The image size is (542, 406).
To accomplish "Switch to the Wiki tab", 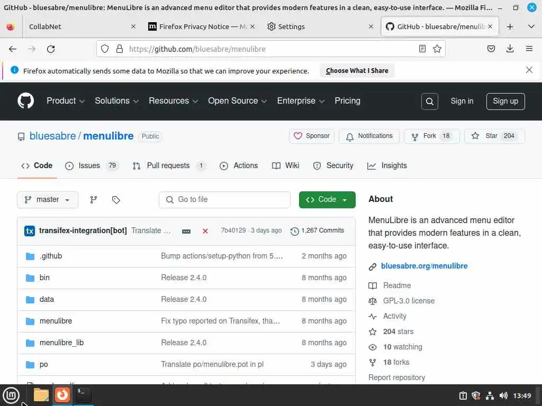I will [285, 165].
